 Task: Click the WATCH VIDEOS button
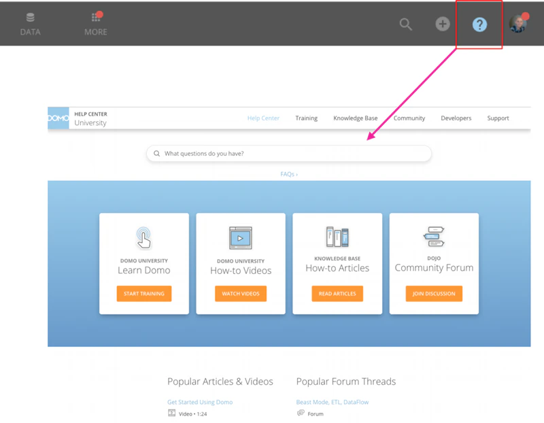coord(241,294)
